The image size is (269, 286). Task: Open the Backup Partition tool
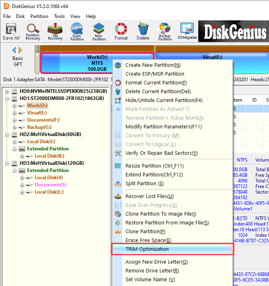[165, 31]
